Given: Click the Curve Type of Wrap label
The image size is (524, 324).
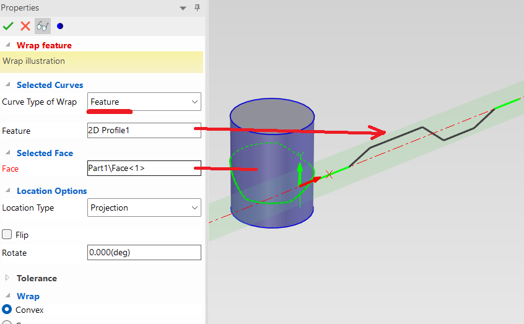Looking at the screenshot, I should (40, 102).
